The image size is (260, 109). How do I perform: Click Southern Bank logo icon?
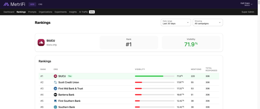tap(55, 107)
